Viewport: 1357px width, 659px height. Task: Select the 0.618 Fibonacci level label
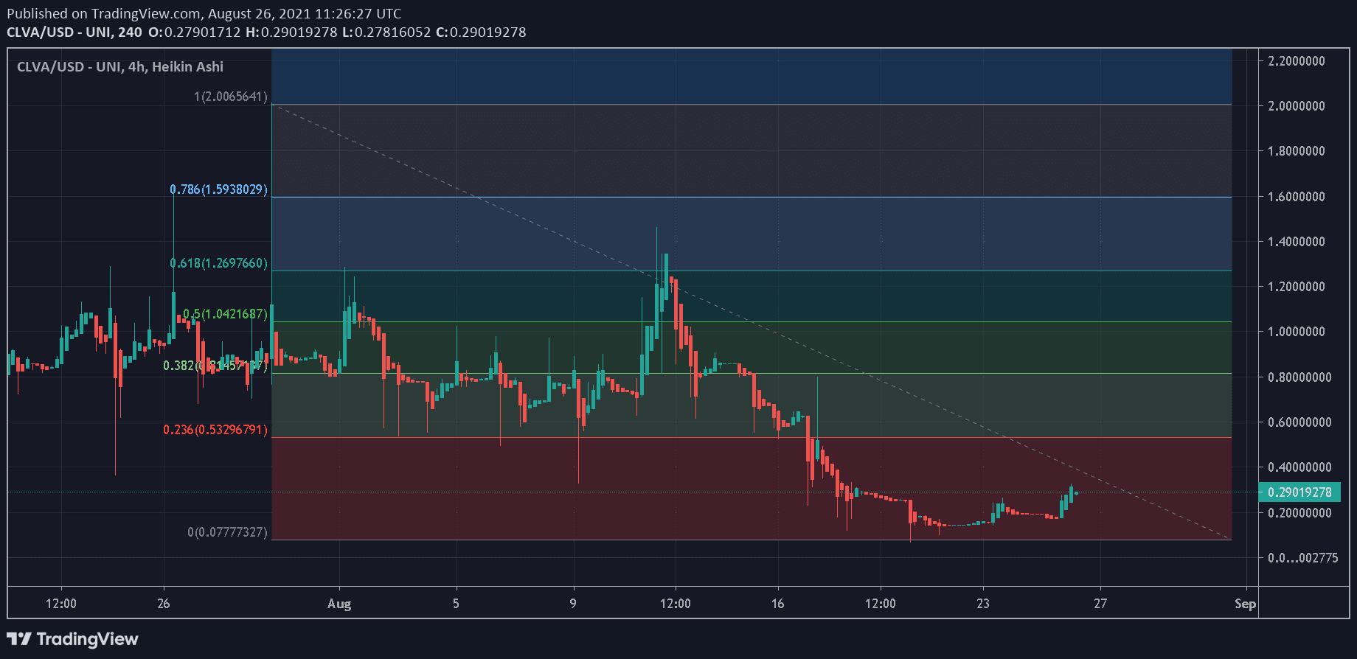click(218, 263)
